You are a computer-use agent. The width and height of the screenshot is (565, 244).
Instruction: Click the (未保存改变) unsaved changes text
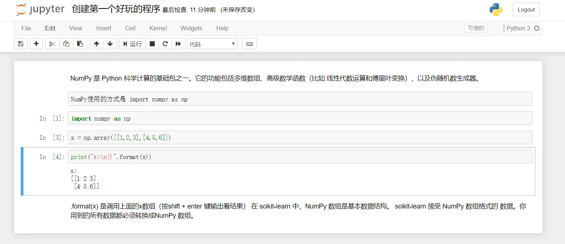tap(238, 10)
